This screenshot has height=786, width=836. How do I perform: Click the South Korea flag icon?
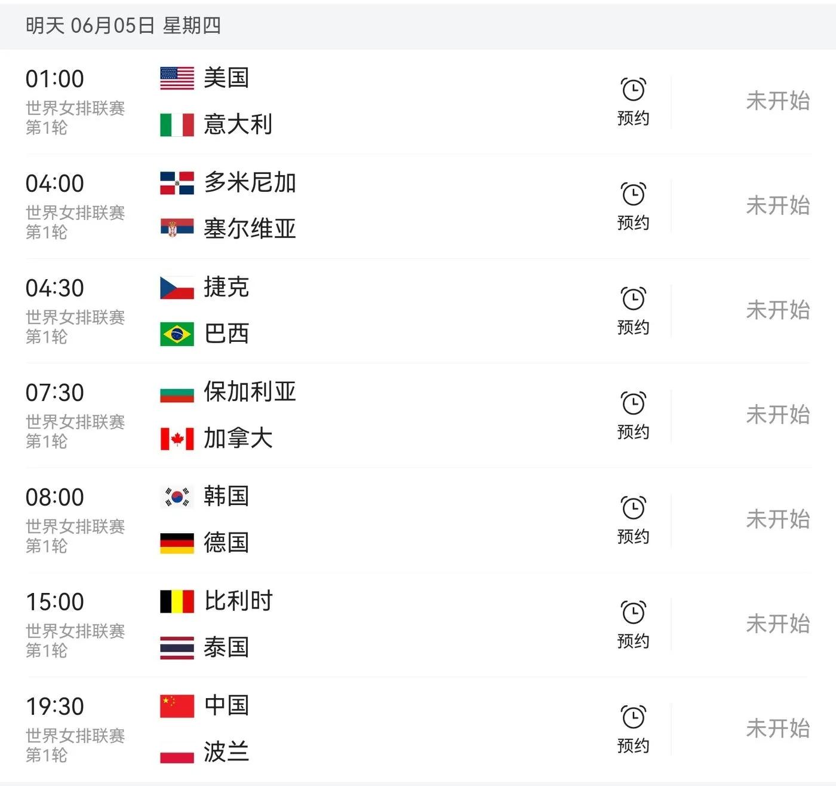coord(177,497)
